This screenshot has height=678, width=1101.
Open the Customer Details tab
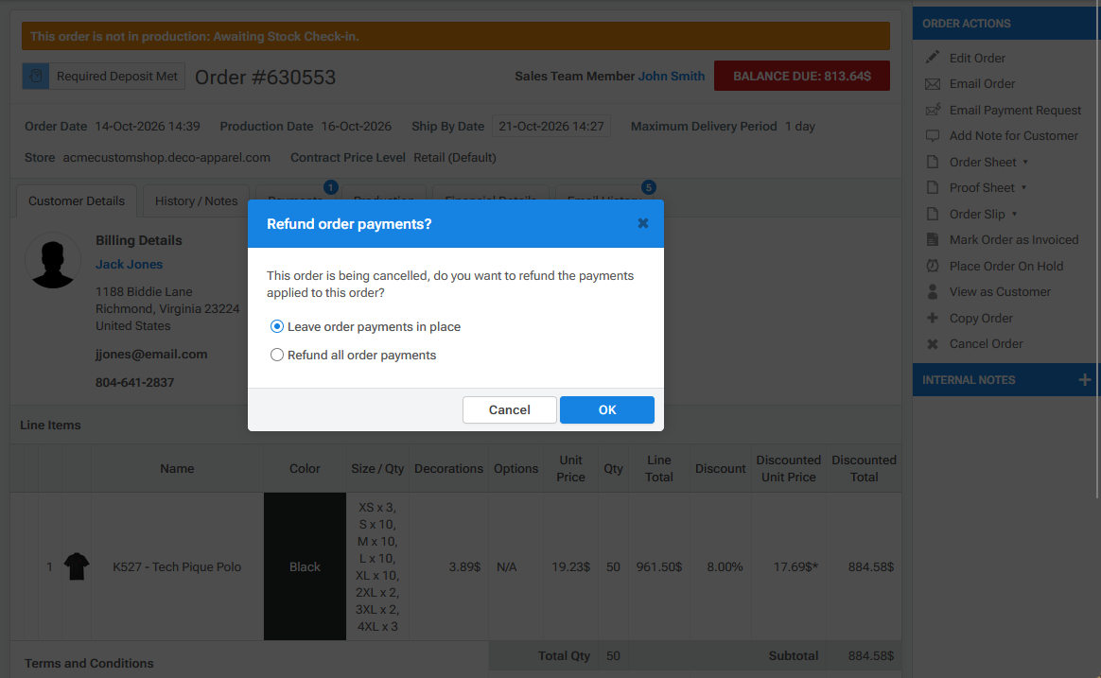pos(77,200)
